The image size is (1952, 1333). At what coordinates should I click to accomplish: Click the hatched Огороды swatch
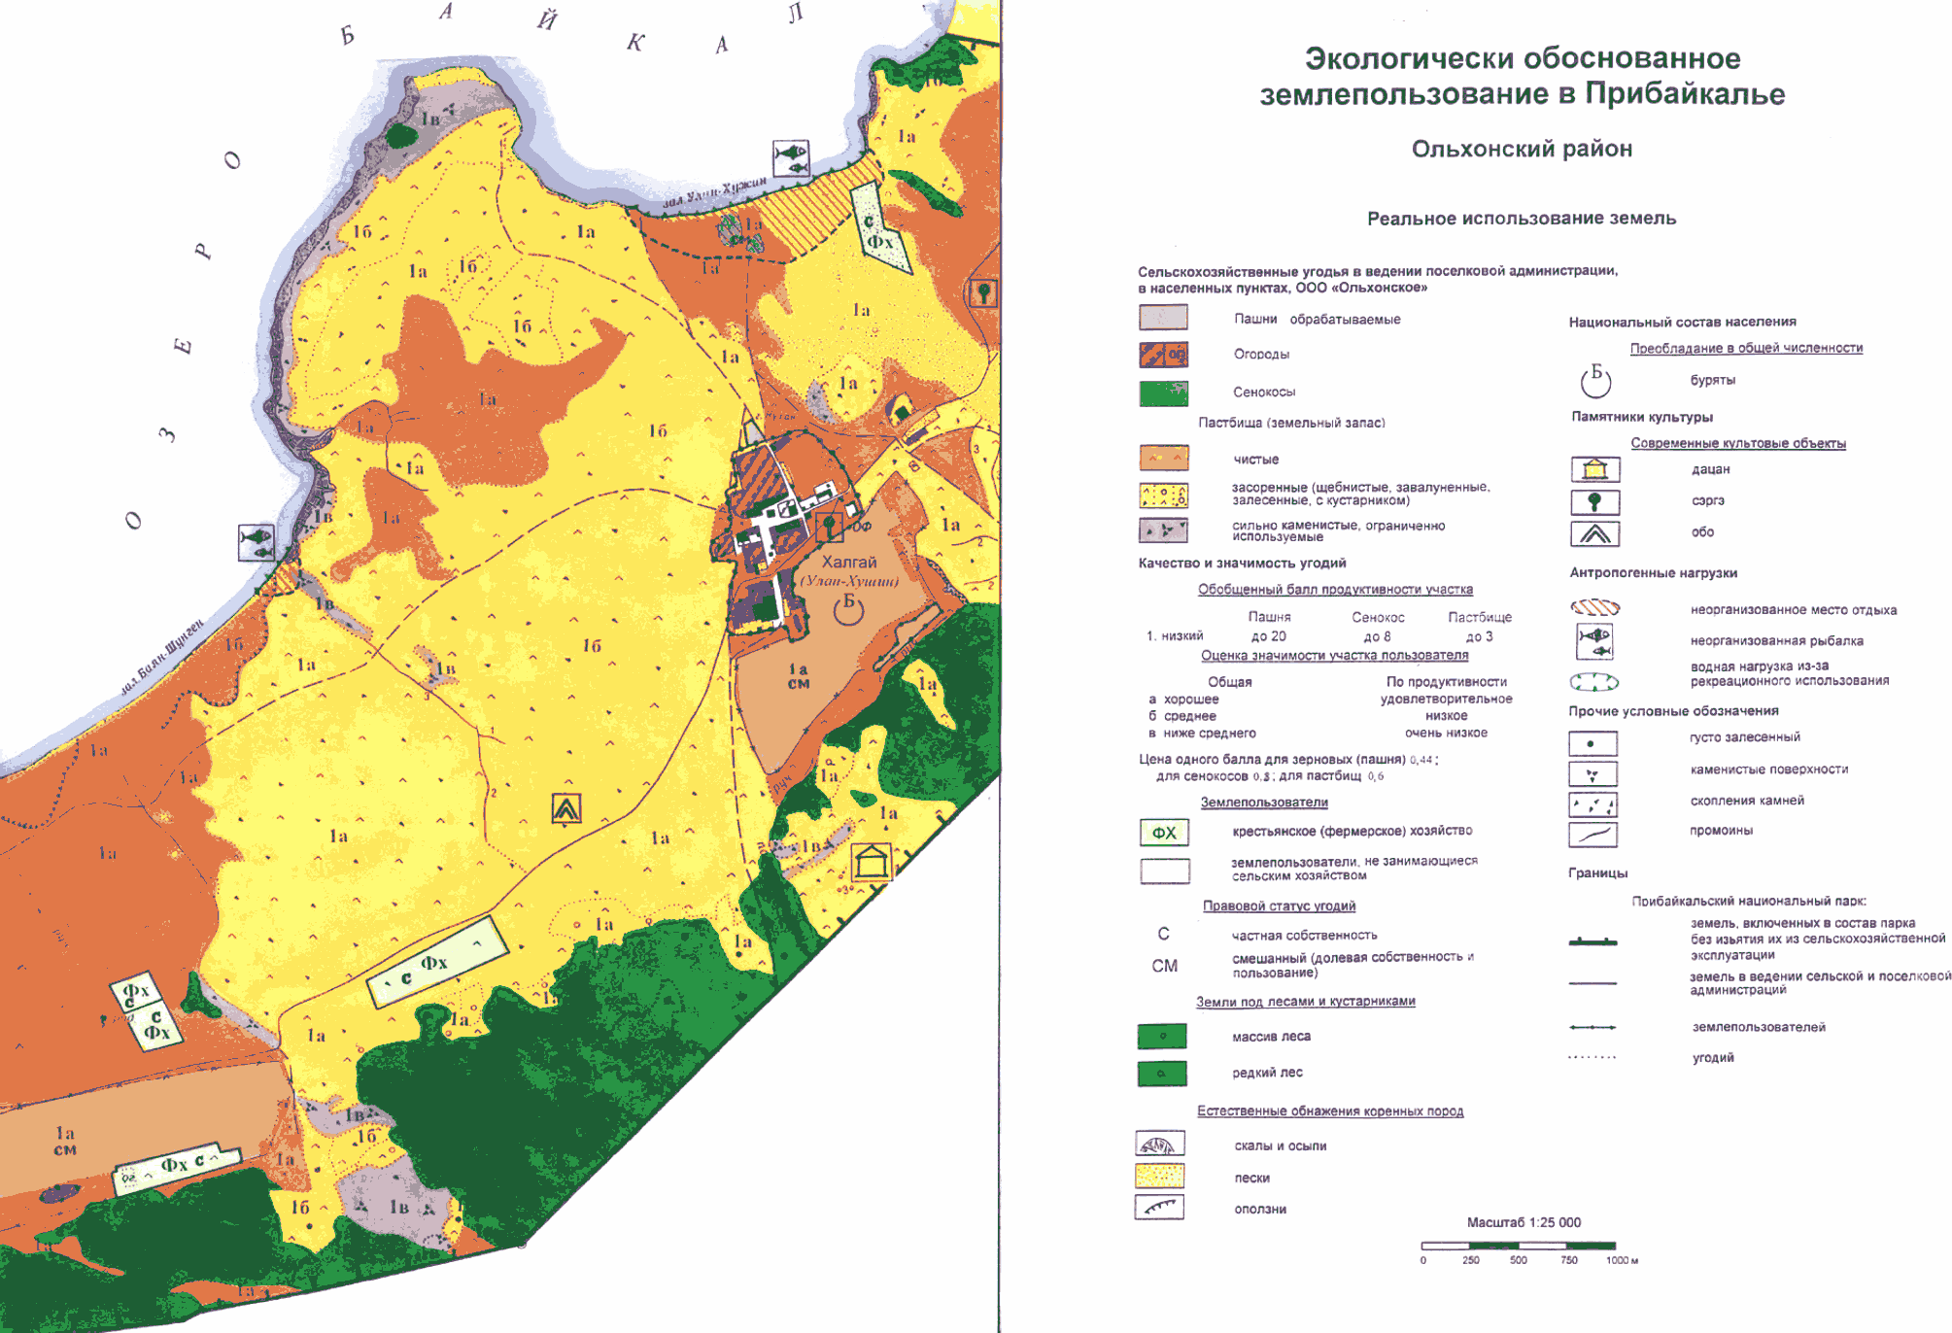(x=1164, y=355)
